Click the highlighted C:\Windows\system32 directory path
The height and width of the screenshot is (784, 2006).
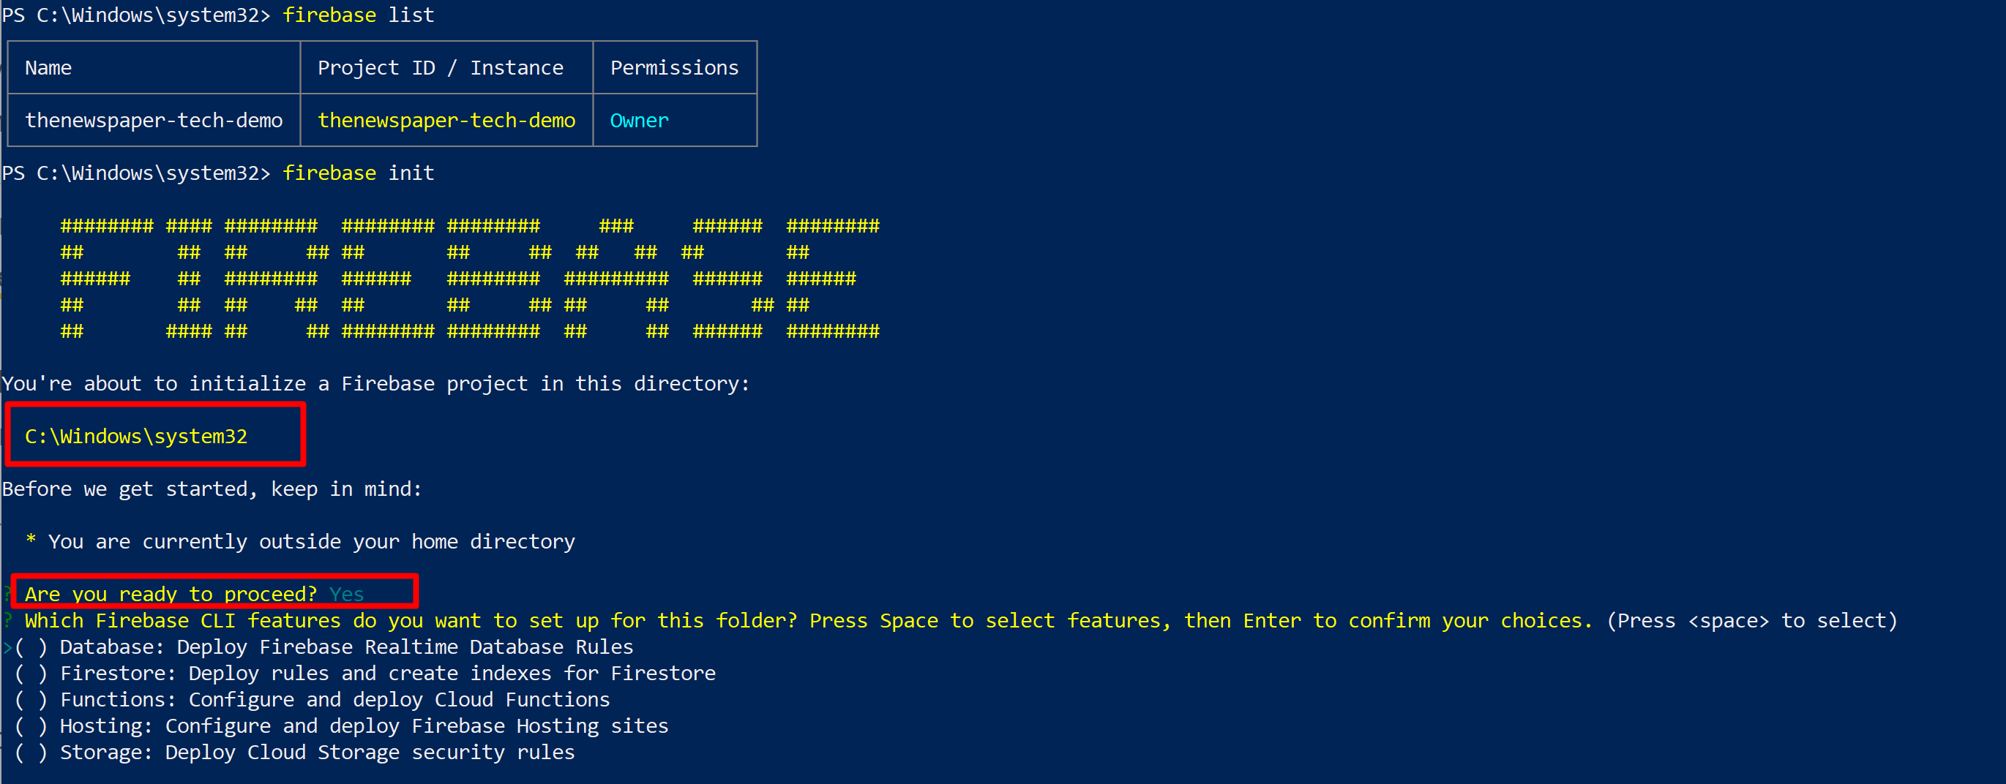coord(136,436)
